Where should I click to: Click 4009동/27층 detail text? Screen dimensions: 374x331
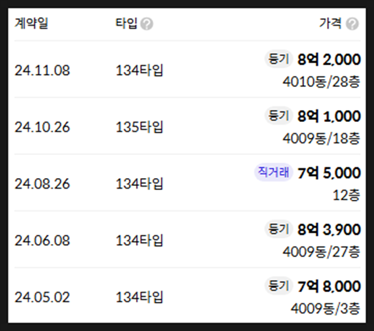pos(321,252)
